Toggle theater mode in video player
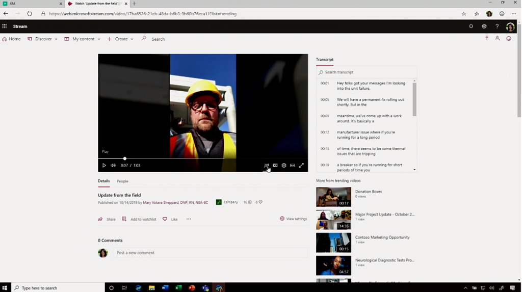Screen dimensions: 522x292 [x=293, y=166]
